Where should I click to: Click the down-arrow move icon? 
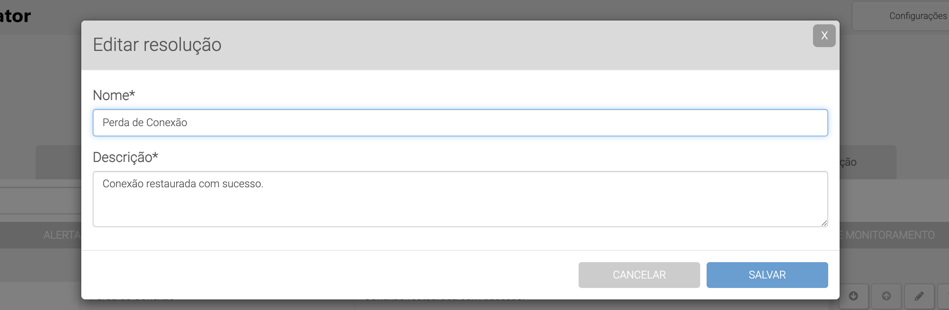[x=853, y=296]
